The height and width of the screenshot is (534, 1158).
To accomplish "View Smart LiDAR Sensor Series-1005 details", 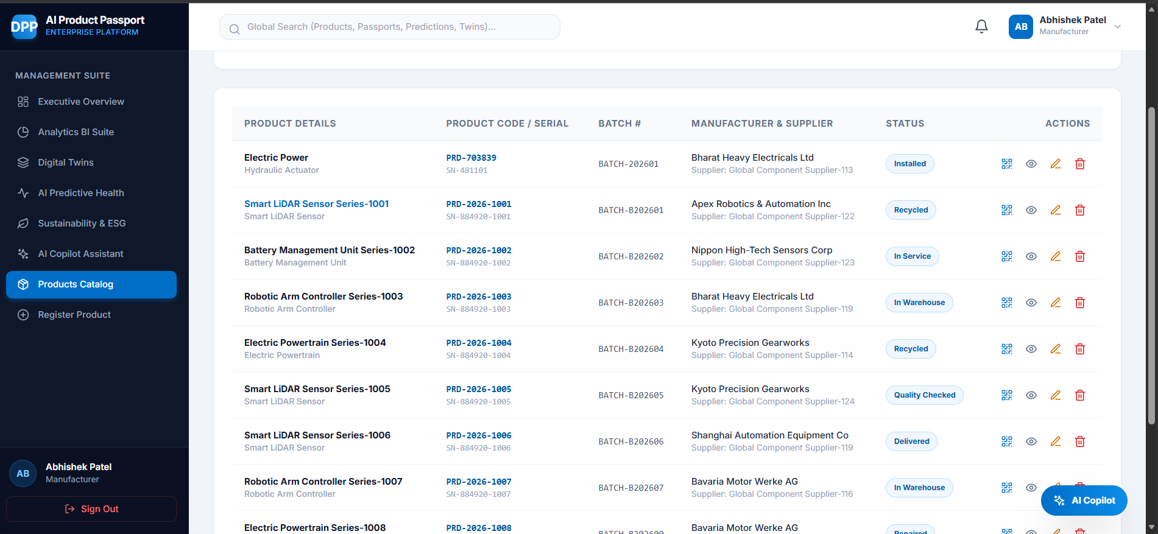I will [1031, 395].
